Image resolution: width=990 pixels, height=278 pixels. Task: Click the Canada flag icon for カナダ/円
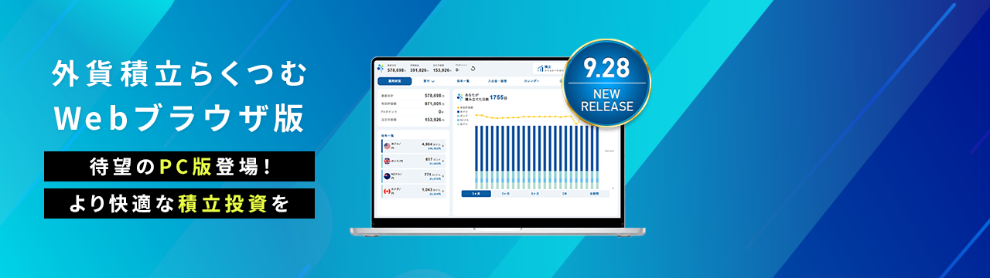tap(387, 191)
